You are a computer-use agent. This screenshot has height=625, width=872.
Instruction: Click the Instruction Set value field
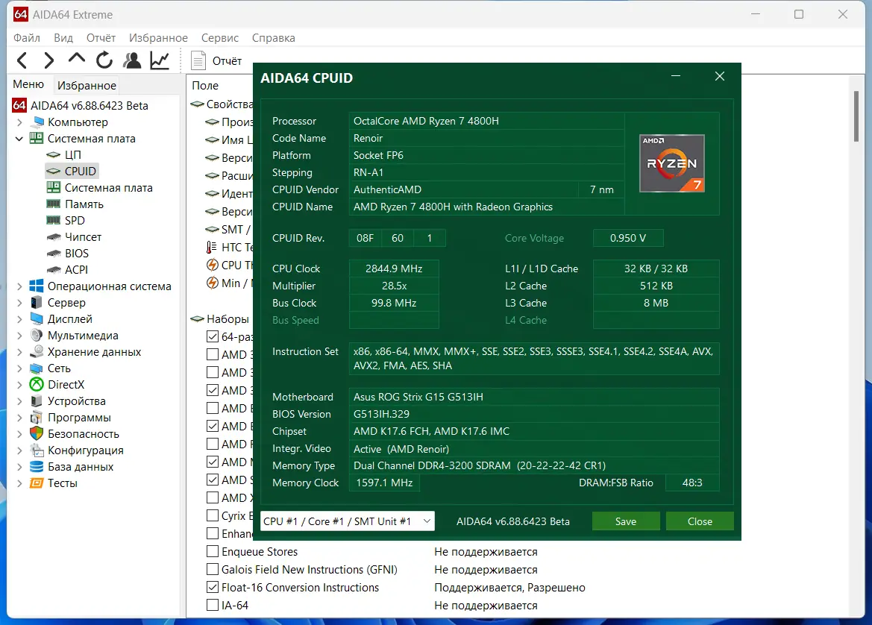(534, 359)
